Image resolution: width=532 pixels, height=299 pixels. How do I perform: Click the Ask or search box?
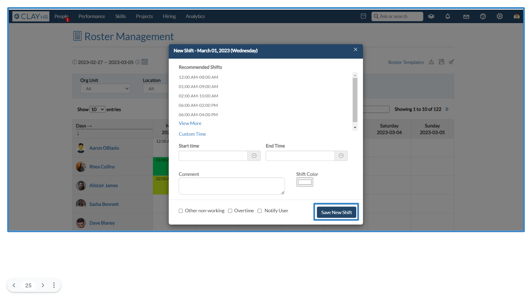point(397,16)
